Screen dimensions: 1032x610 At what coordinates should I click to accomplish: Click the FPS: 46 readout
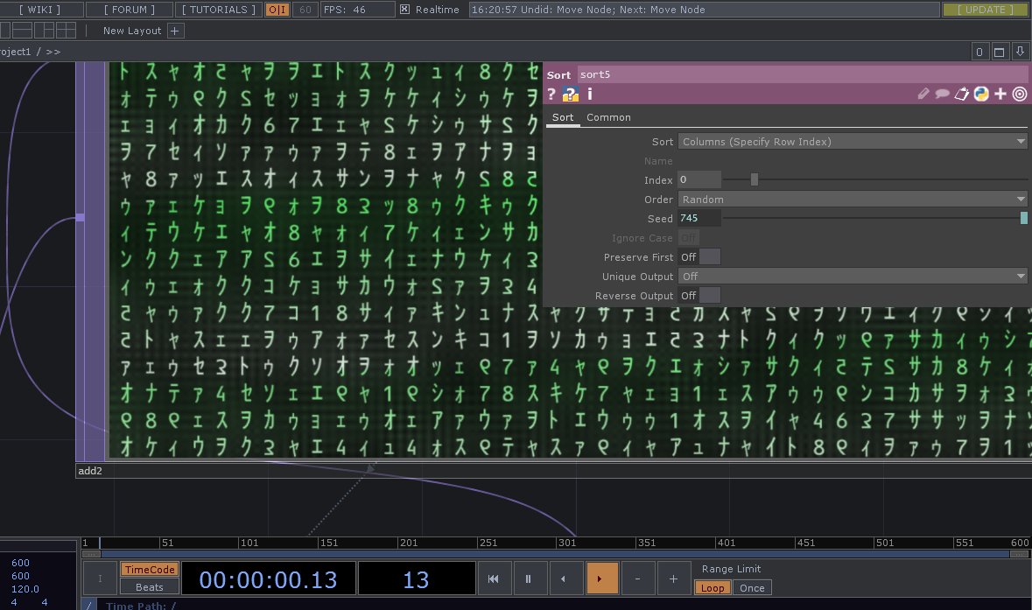tap(357, 10)
